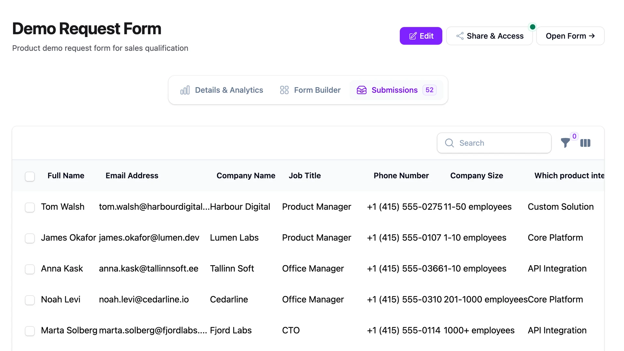This screenshot has width=624, height=351.
Task: Click the inbox icon beside Submissions
Action: coord(362,90)
